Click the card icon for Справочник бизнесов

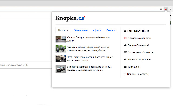tap(125, 52)
